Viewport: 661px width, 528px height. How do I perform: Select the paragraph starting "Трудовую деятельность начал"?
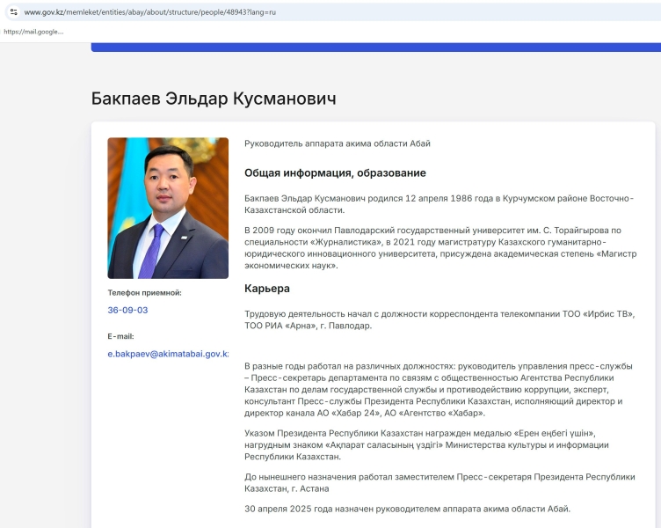click(x=439, y=320)
